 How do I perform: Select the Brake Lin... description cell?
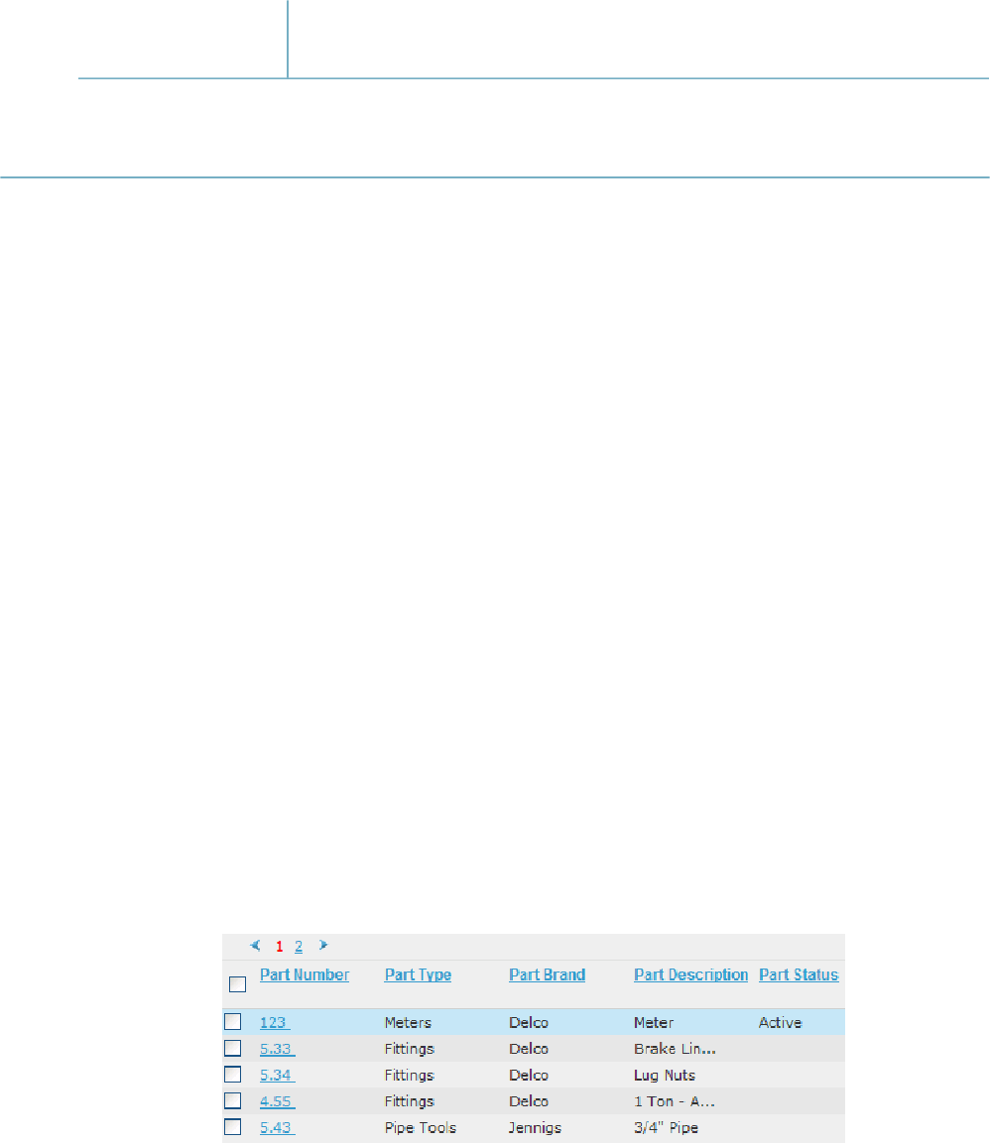[x=675, y=1049]
